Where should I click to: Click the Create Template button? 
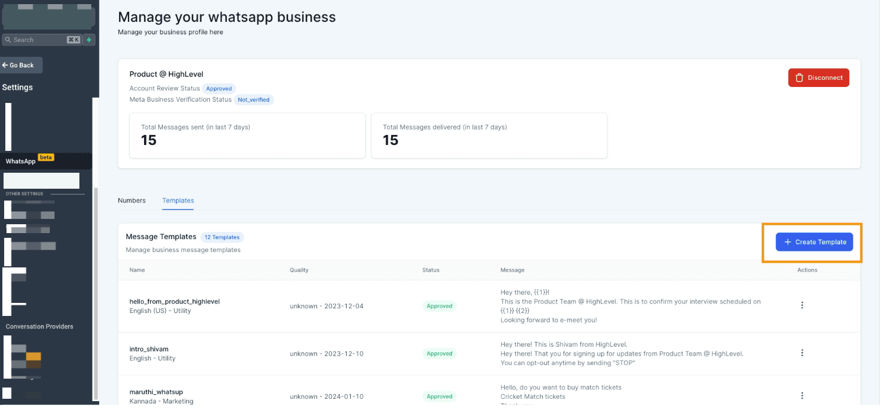(x=814, y=242)
